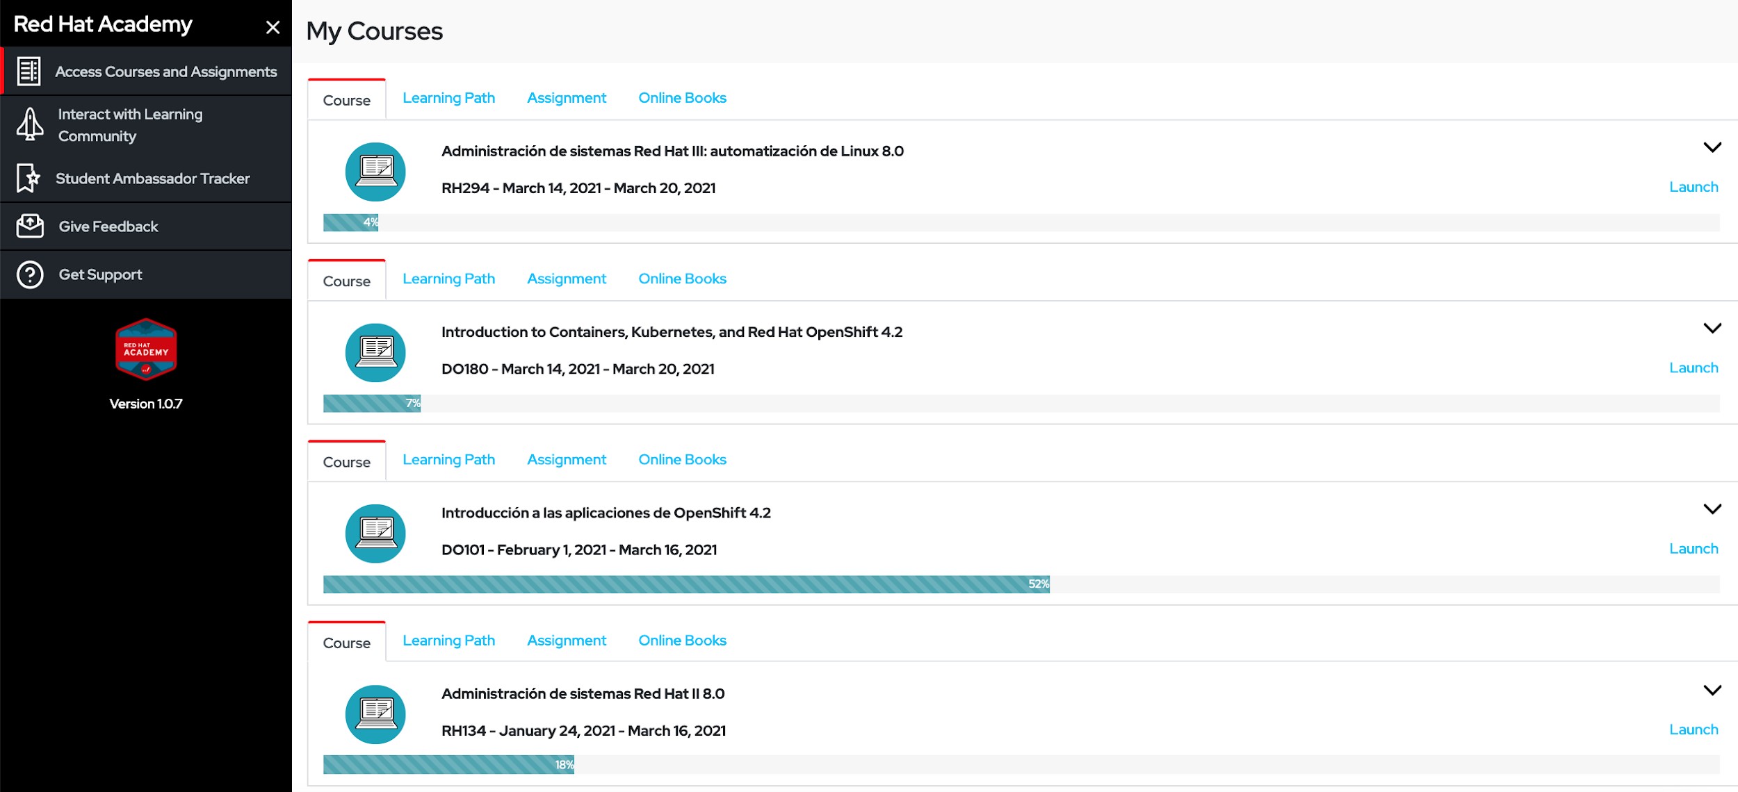Open Get Support menu item
1738x792 pixels.
pyautogui.click(x=146, y=274)
